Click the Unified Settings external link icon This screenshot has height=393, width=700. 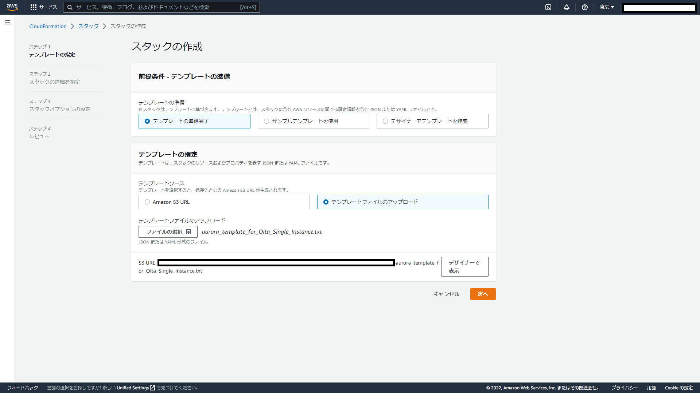(152, 388)
